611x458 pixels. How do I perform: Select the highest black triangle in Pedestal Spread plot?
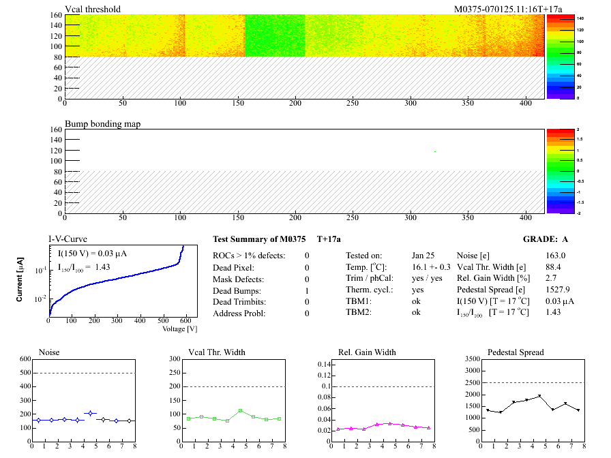pyautogui.click(x=539, y=396)
